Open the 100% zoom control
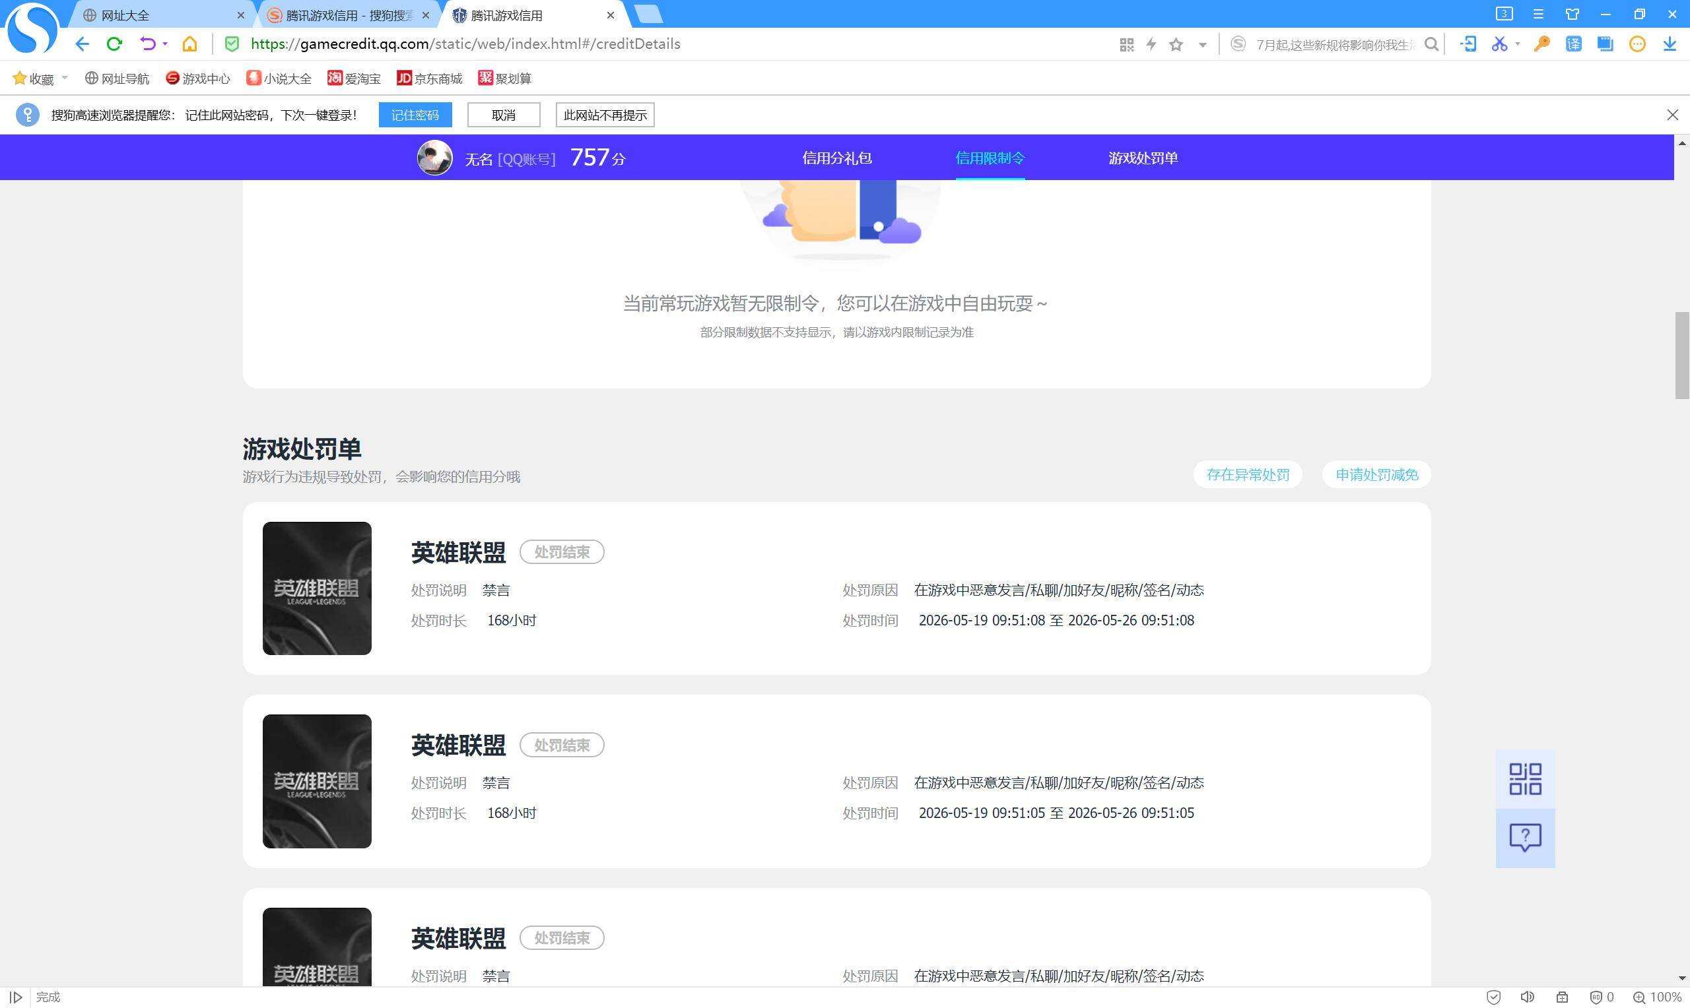Image resolution: width=1690 pixels, height=1008 pixels. coord(1657,997)
